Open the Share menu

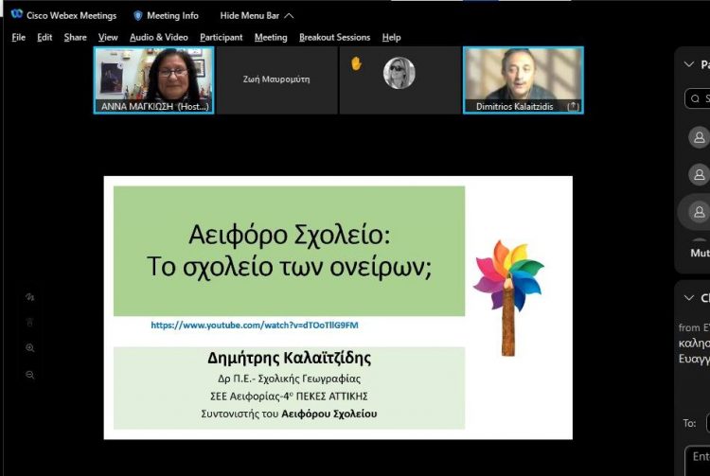[75, 38]
